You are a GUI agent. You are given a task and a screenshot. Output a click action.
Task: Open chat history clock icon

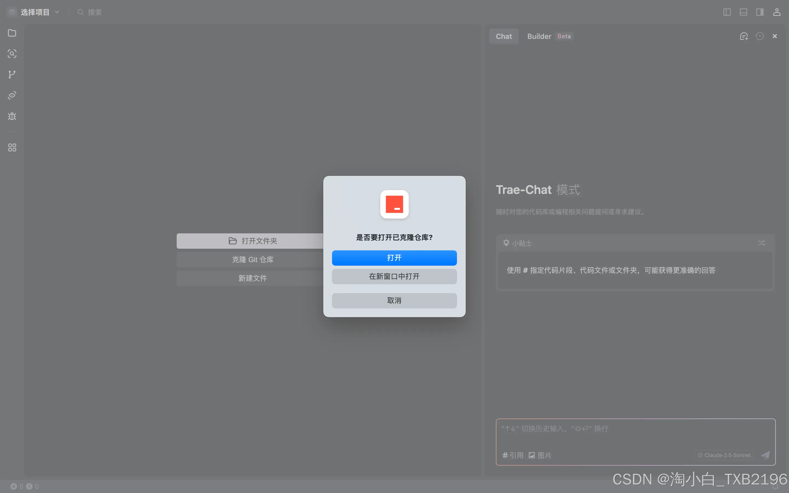point(760,36)
